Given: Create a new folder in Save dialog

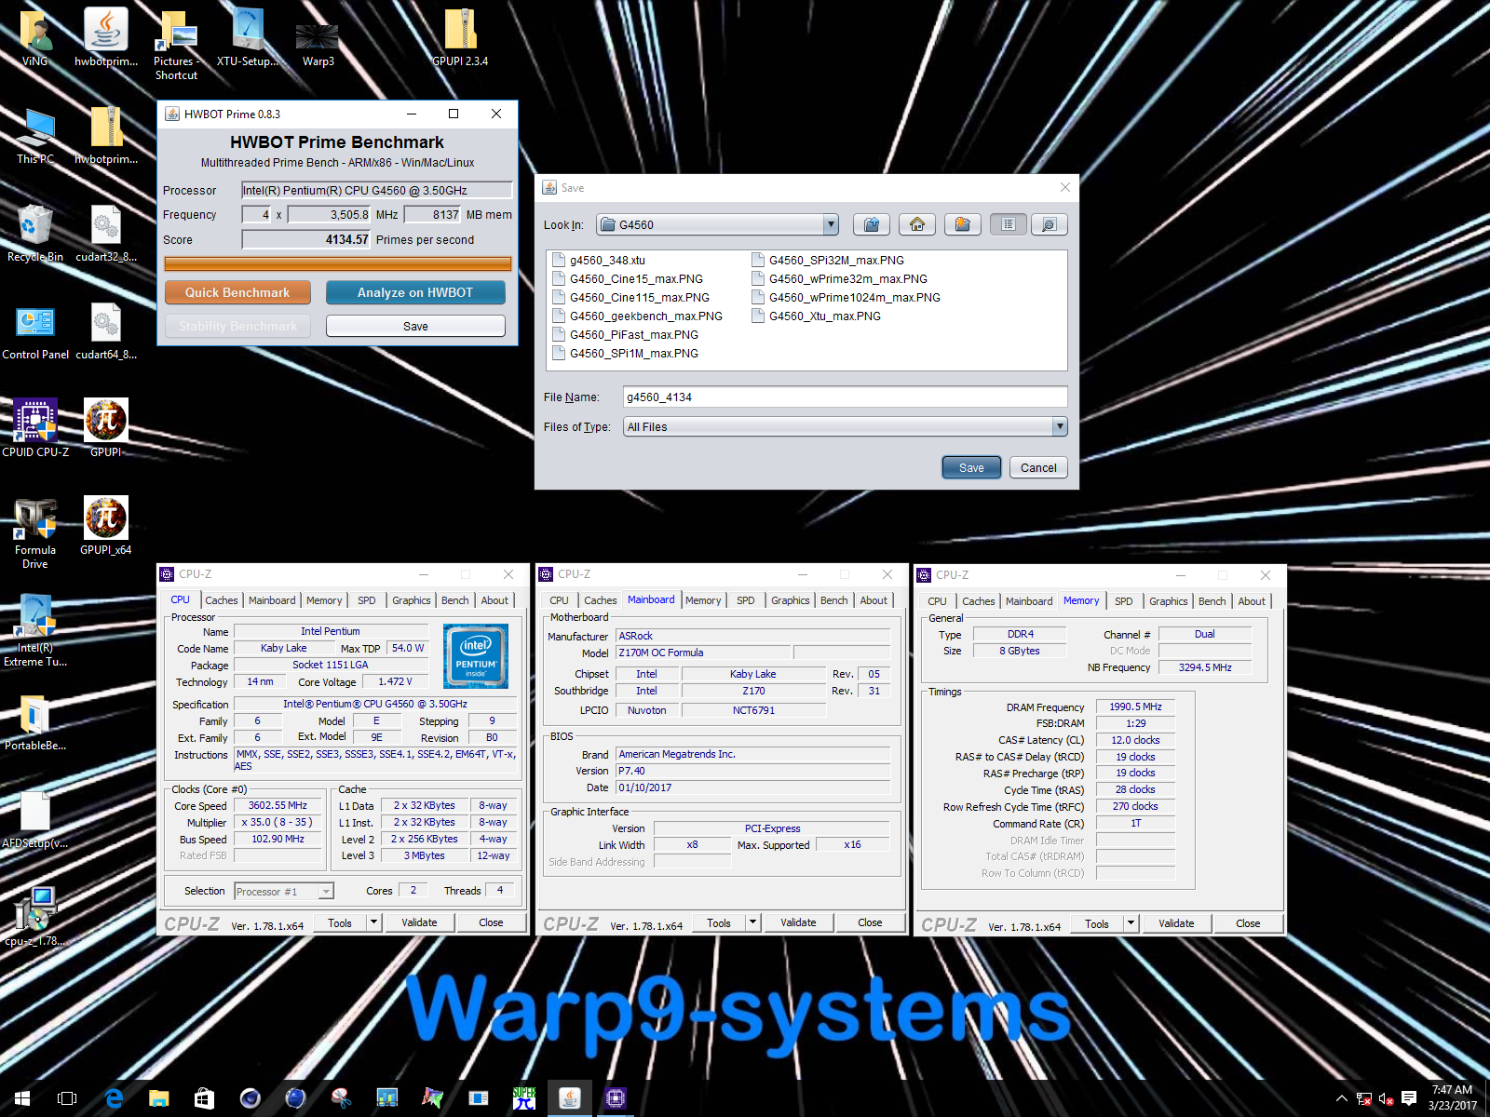Looking at the screenshot, I should (x=963, y=224).
